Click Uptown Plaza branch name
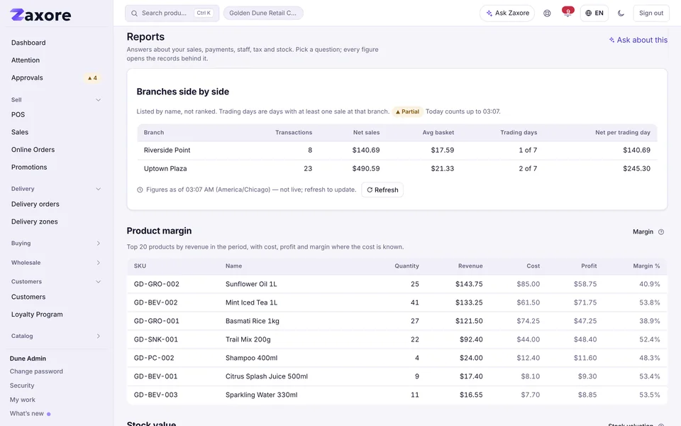 point(165,168)
